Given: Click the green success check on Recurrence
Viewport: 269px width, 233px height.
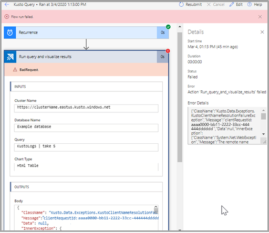Looking at the screenshot, I should click(x=168, y=27).
